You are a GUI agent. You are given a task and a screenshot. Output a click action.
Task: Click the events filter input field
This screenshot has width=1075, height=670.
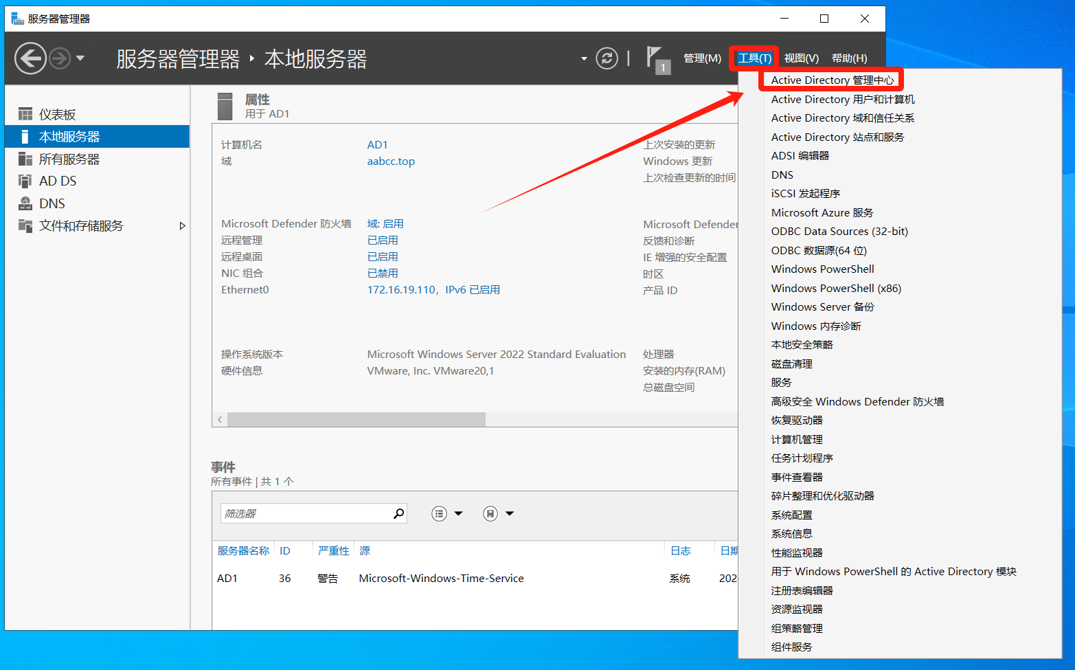pos(306,513)
